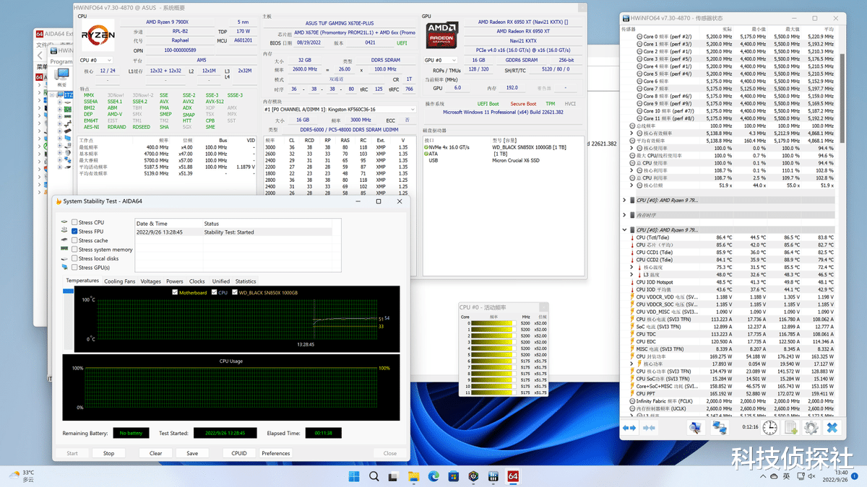Enable the Stress CPU checkbox
The height and width of the screenshot is (487, 867).
click(74, 222)
